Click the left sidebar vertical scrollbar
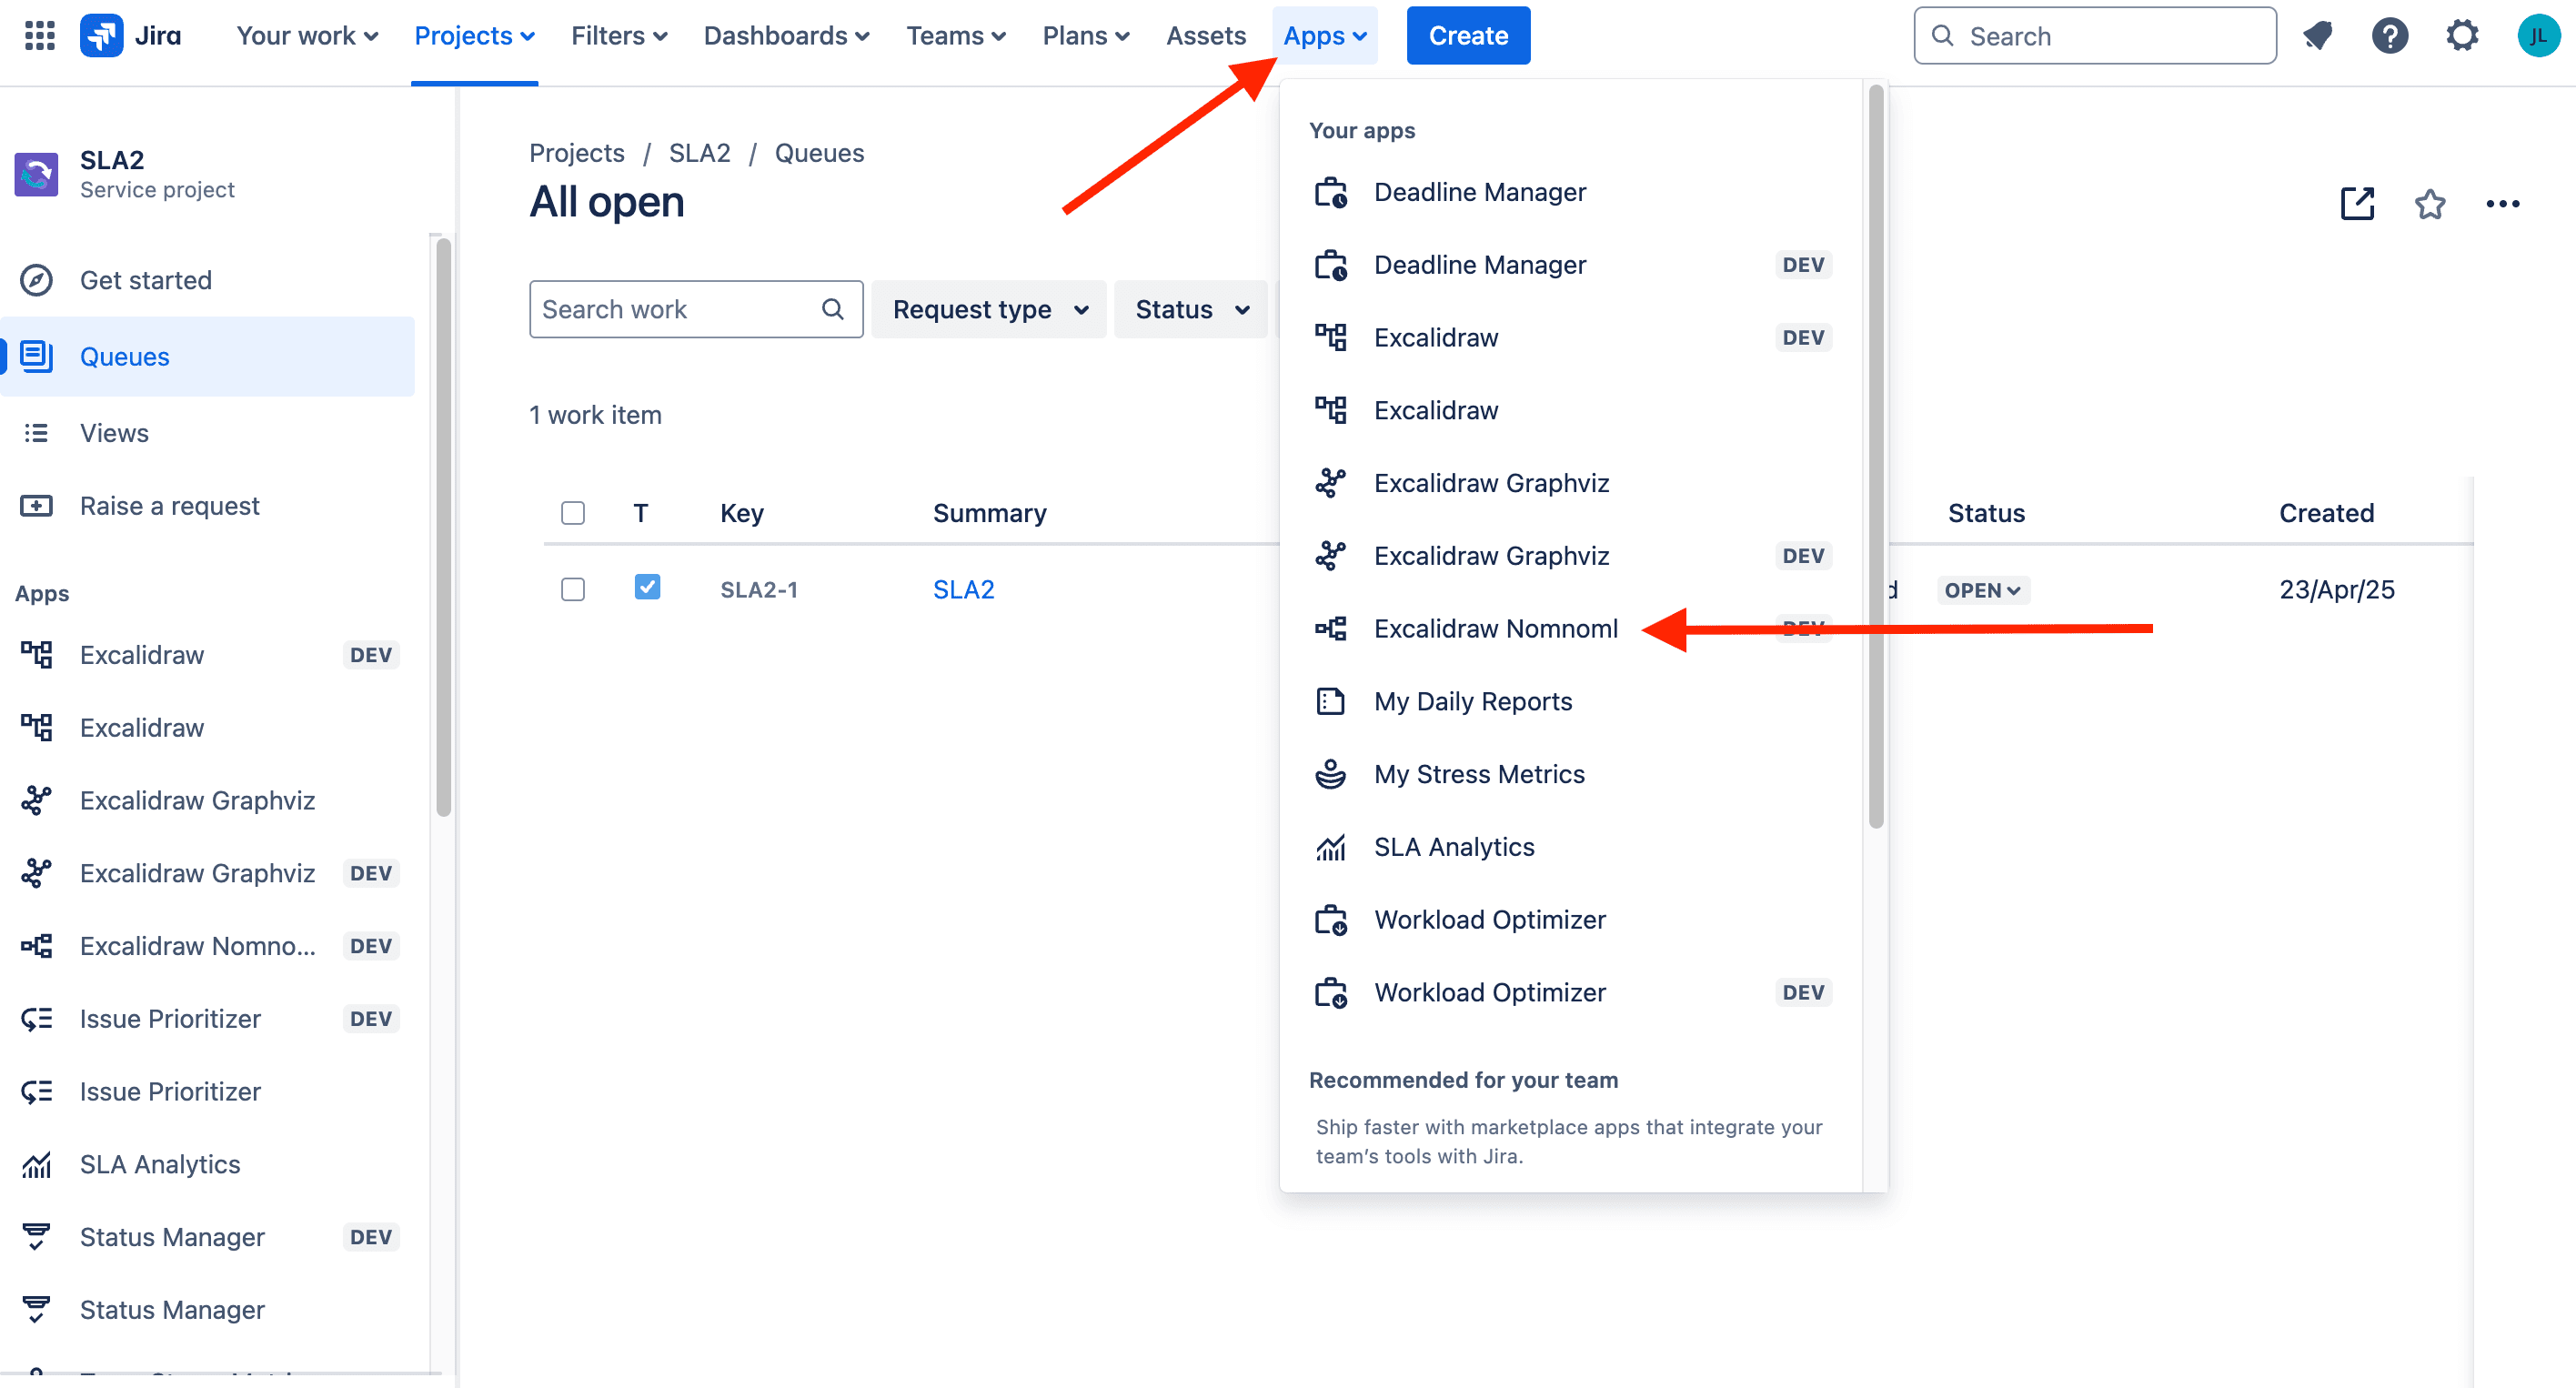Screen dimensions: 2576x1388 point(443,526)
